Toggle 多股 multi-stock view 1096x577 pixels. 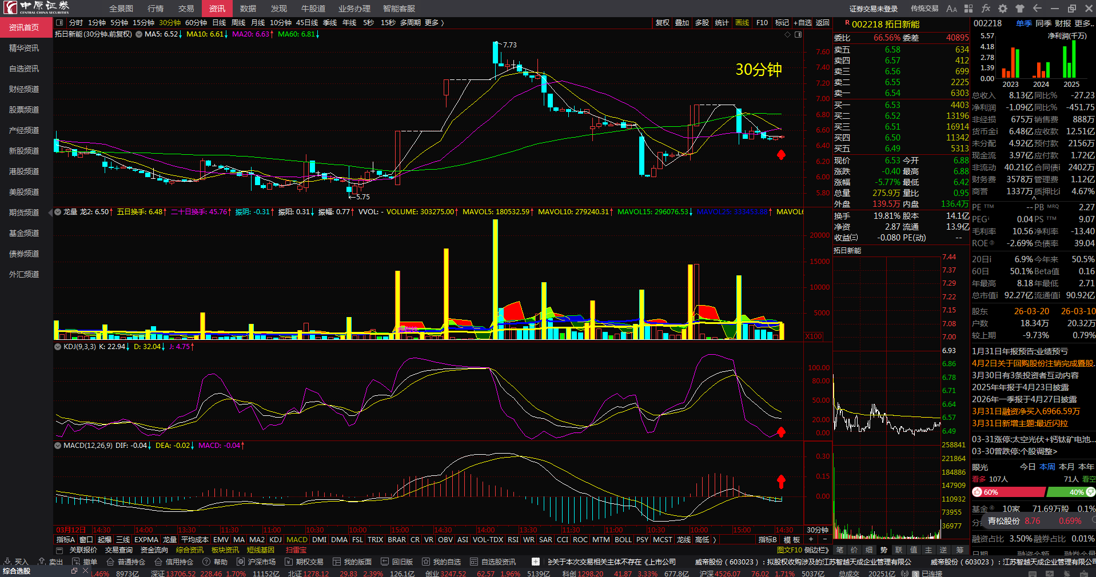[702, 23]
